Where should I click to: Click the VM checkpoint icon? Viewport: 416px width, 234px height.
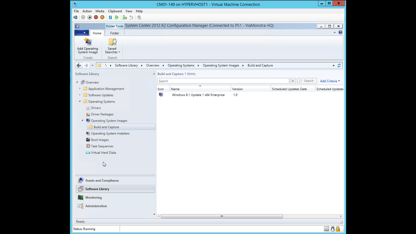(124, 18)
